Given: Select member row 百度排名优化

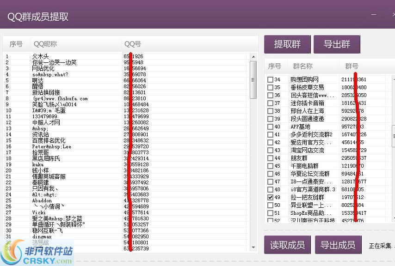Looking at the screenshot, I should [125, 140].
